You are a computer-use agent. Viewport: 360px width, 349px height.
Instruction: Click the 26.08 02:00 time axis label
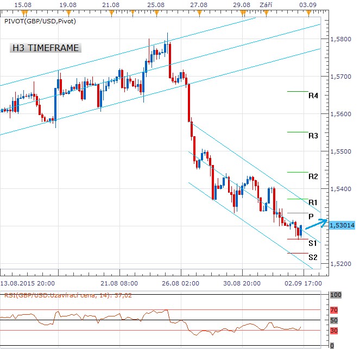tap(178, 283)
